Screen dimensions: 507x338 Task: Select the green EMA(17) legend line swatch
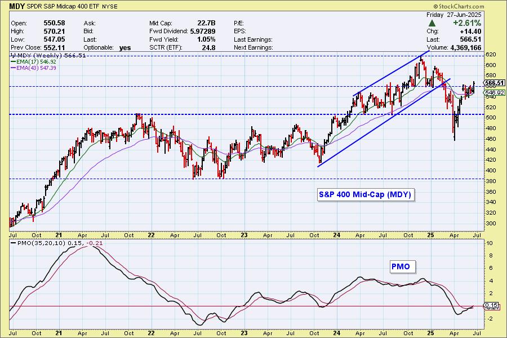pyautogui.click(x=14, y=62)
